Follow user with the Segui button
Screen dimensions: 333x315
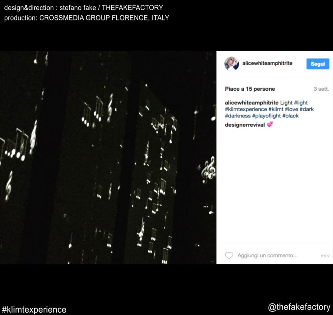[x=318, y=64]
